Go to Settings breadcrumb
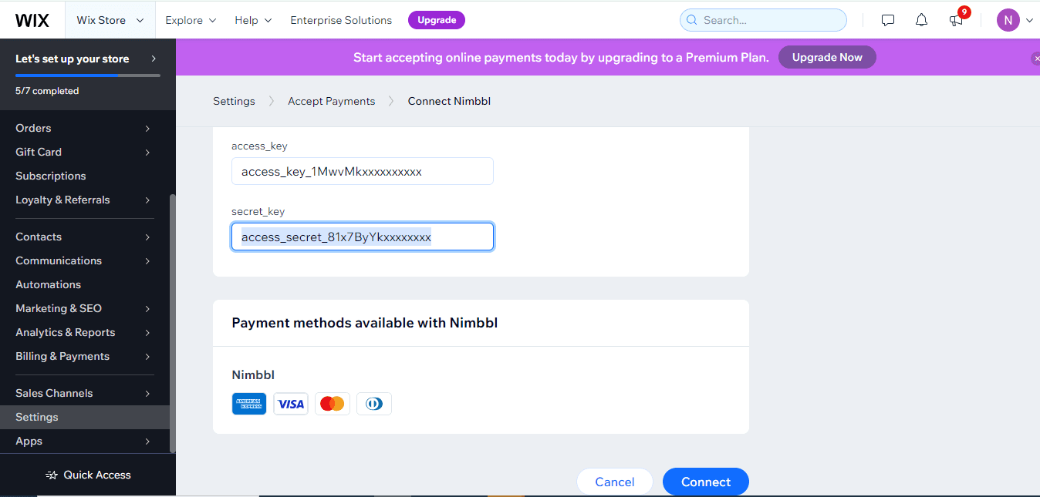The width and height of the screenshot is (1040, 497). (234, 101)
